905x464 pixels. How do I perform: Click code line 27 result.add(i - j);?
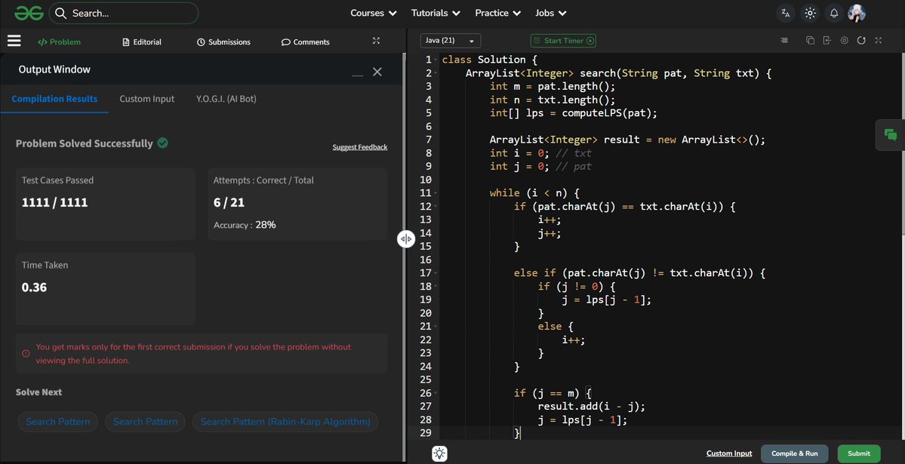tap(592, 407)
